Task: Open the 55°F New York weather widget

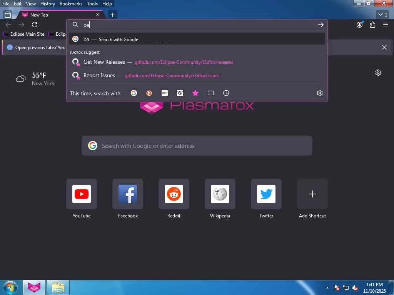Action: coord(35,79)
